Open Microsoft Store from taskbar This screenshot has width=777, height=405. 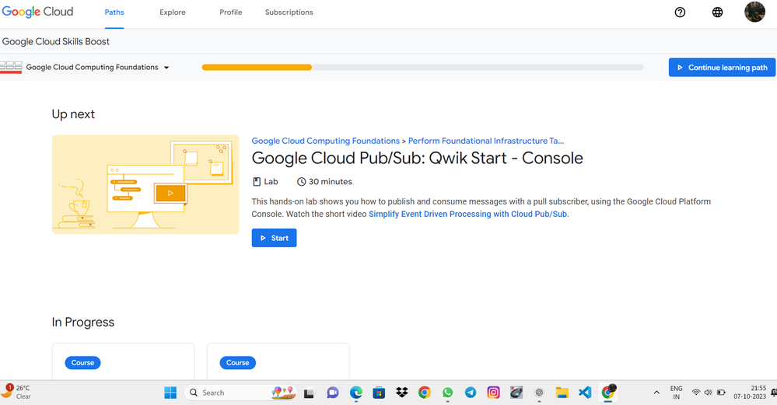pos(379,393)
